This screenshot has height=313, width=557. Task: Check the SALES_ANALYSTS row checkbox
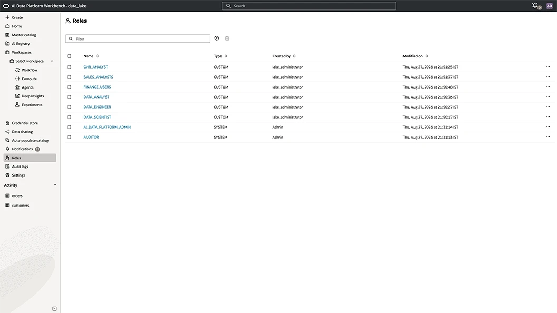click(69, 76)
